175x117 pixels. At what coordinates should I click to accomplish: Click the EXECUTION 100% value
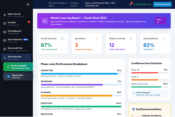pos(119,103)
